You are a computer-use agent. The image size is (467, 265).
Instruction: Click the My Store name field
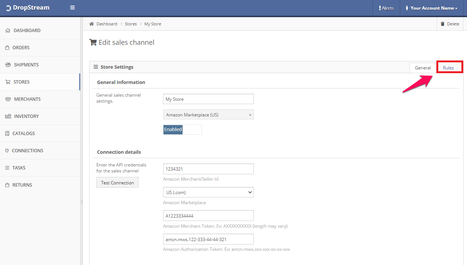pos(208,99)
